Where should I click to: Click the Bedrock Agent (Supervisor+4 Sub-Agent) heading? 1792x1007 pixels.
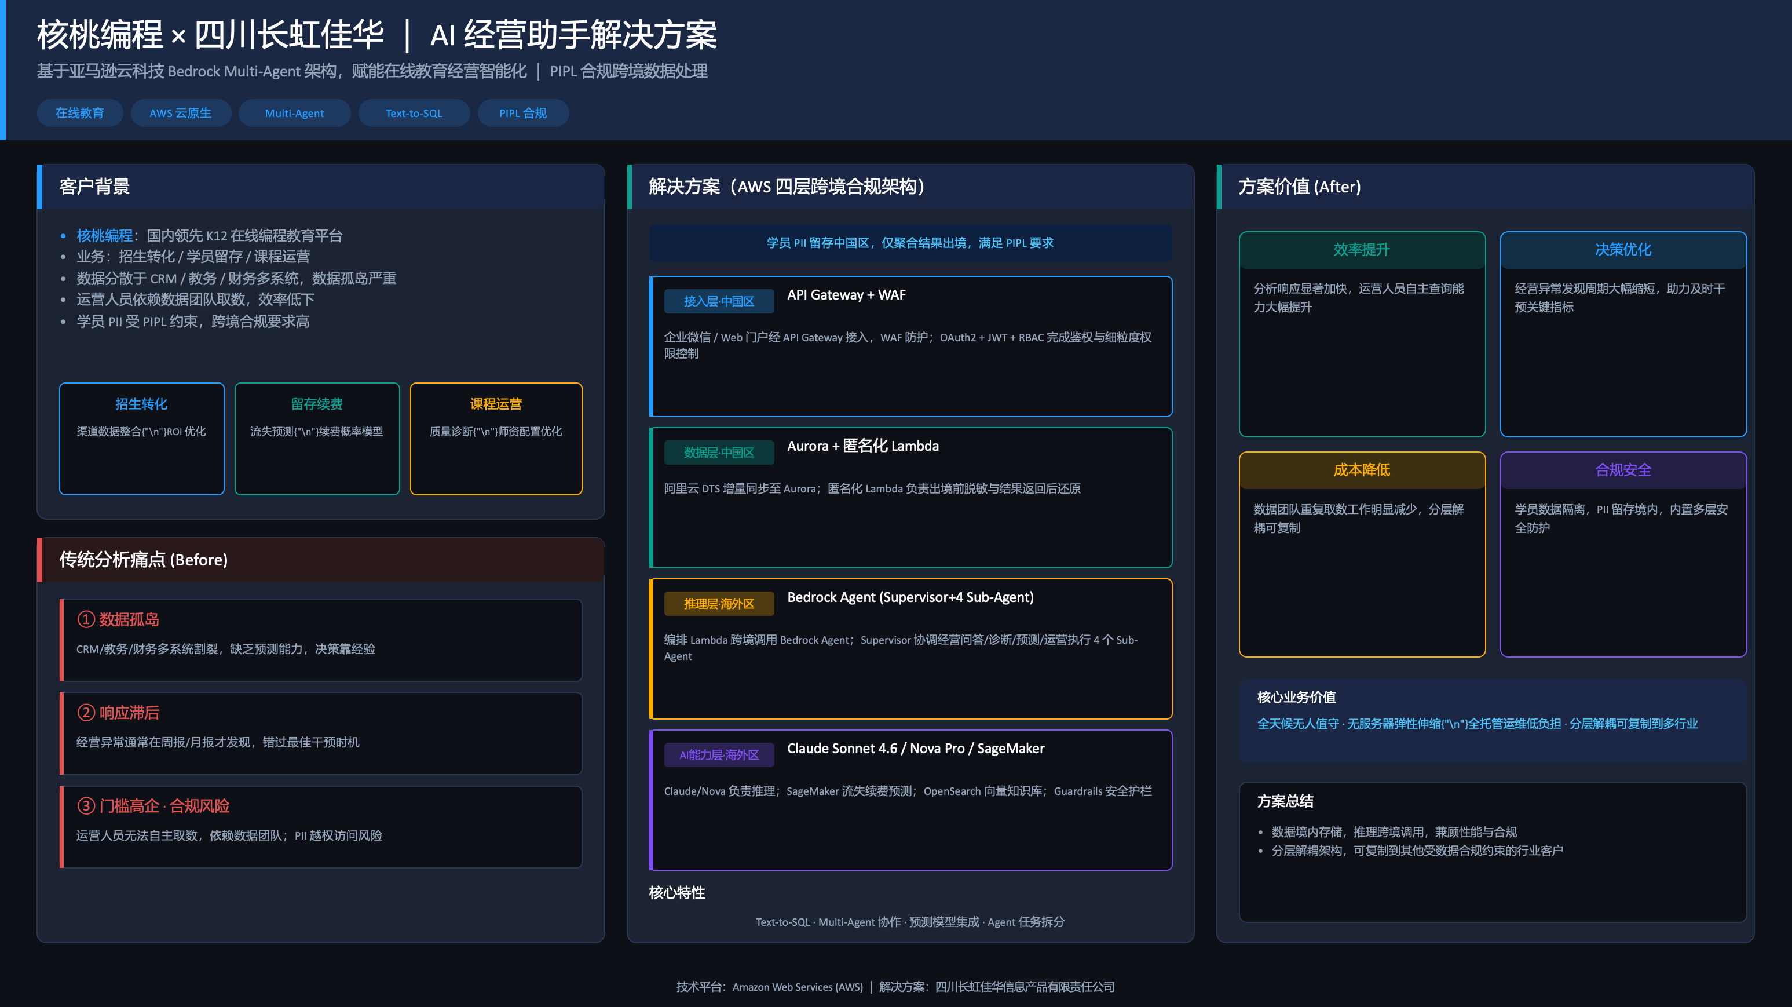coord(910,597)
